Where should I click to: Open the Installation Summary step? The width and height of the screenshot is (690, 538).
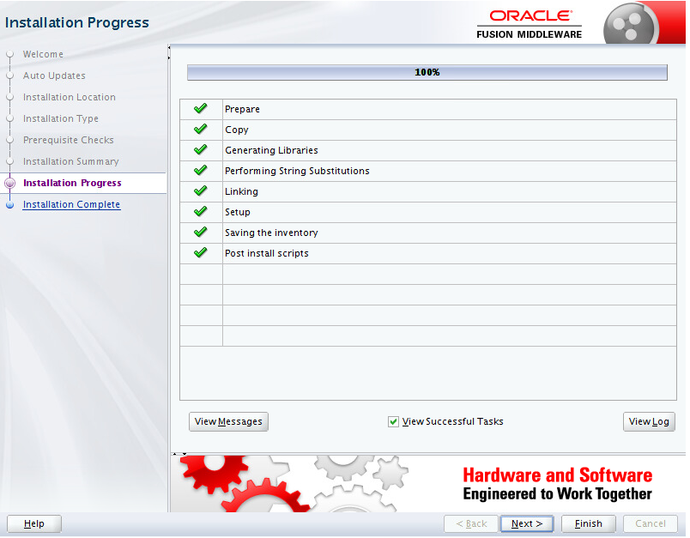71,161
